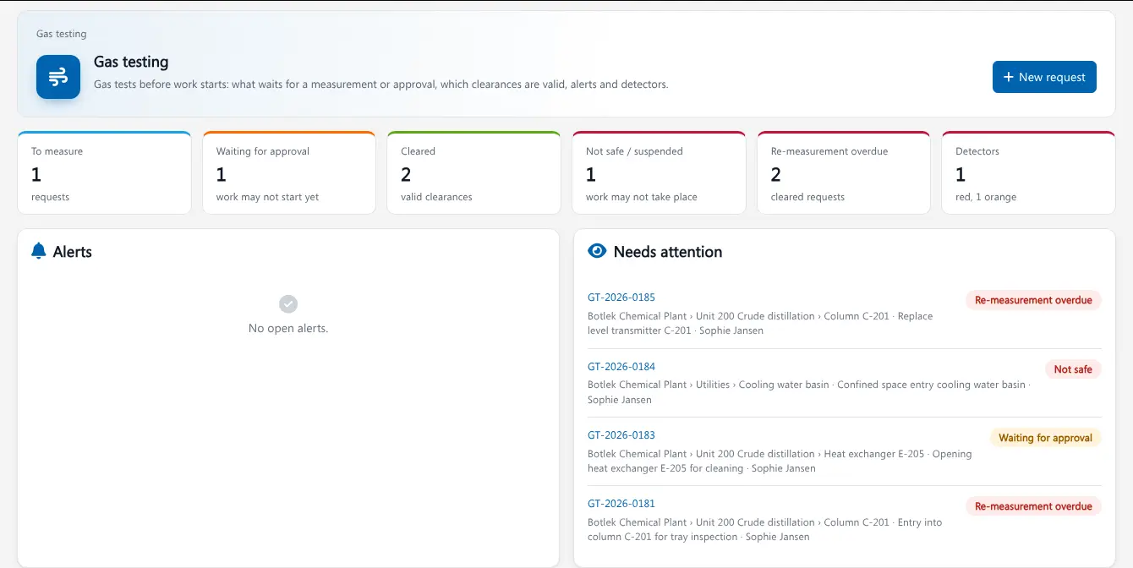Click the Gas testing breadcrumb text
This screenshot has width=1133, height=568.
[x=62, y=34]
